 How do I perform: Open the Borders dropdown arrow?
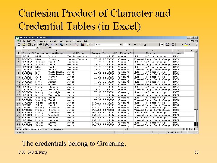[182, 45]
